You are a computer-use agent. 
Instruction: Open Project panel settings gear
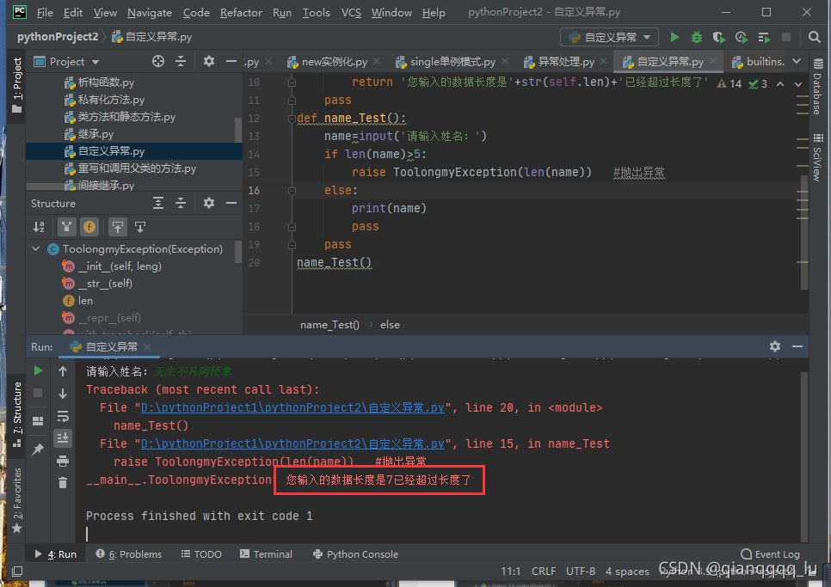pos(208,61)
